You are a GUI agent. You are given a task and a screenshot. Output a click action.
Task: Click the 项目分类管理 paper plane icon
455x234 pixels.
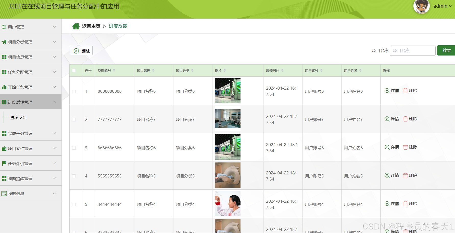4,42
